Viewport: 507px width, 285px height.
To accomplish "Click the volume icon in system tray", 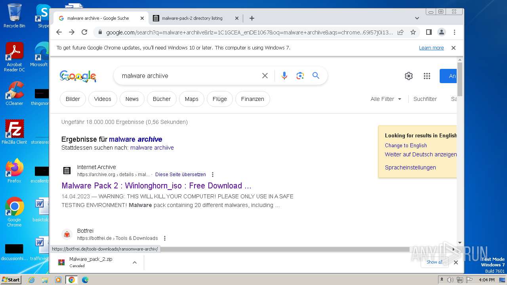I will (450, 280).
